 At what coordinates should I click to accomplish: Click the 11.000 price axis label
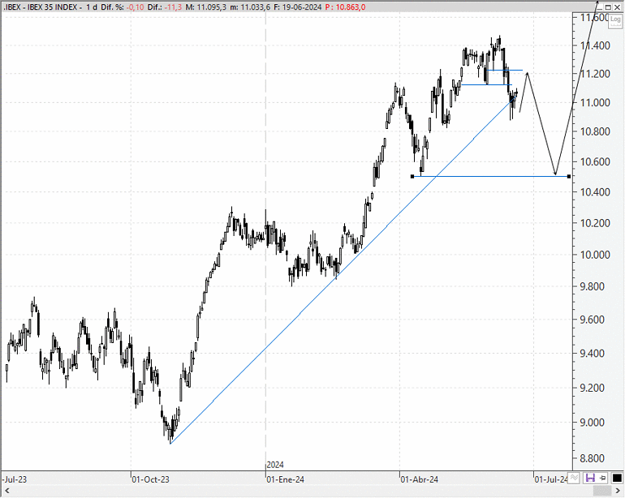(x=595, y=102)
